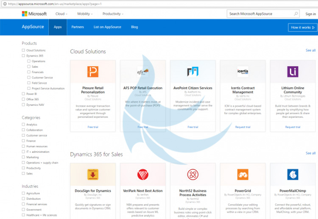Check the Customer service category filter
Image resolution: width=318 pixels, height=219 pixels.
pyautogui.click(x=23, y=135)
